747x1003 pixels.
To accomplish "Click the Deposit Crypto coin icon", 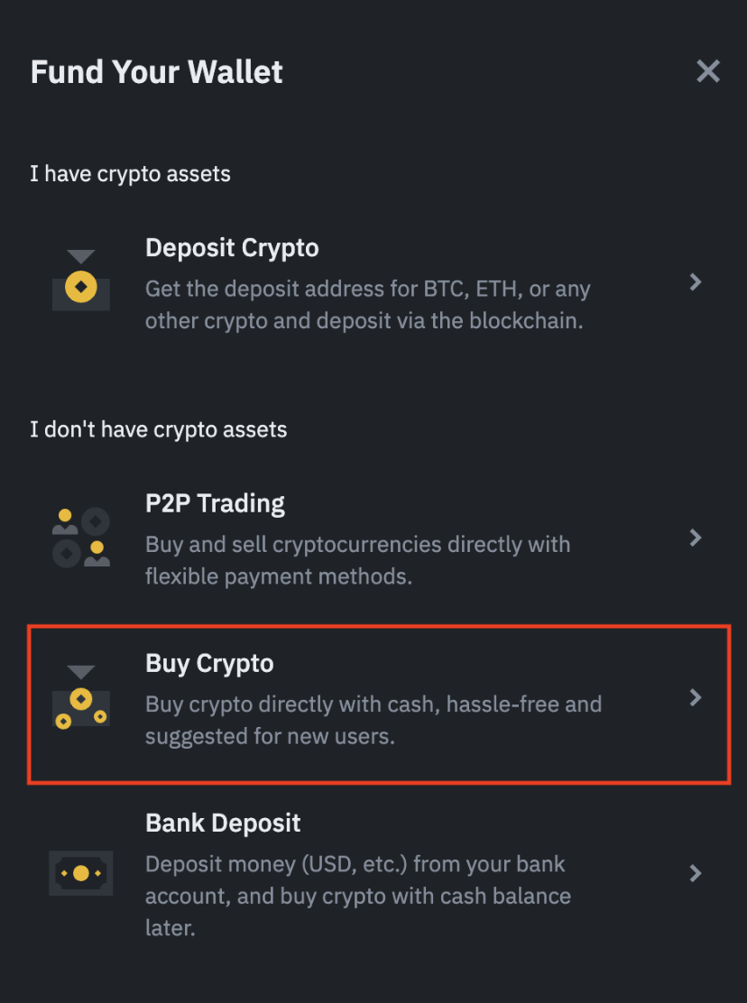I will (81, 282).
